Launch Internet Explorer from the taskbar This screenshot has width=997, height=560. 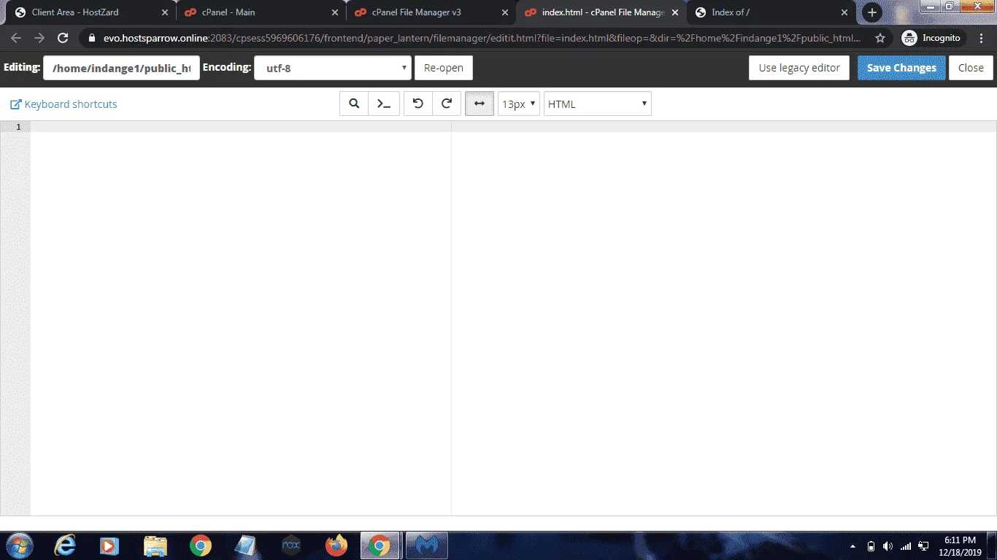pyautogui.click(x=66, y=545)
